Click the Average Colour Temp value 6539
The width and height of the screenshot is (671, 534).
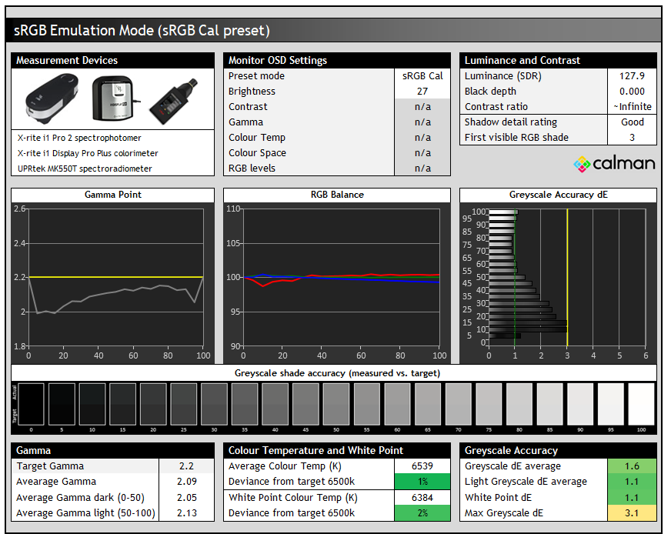coord(422,466)
